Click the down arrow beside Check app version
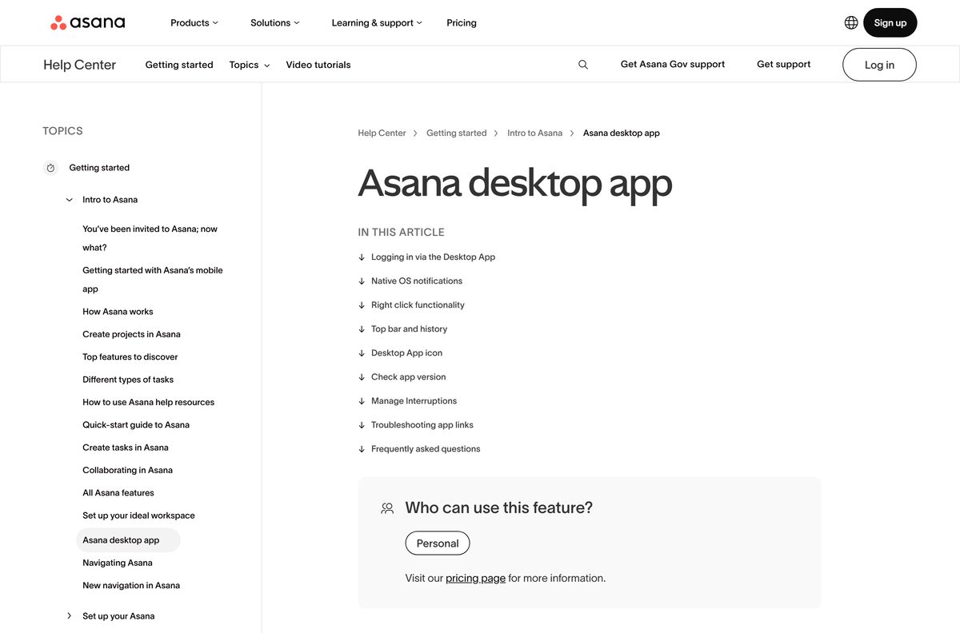 click(362, 377)
